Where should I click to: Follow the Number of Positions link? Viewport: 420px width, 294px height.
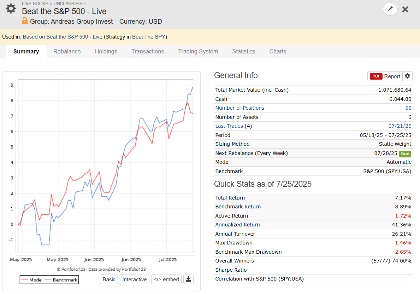(x=240, y=108)
